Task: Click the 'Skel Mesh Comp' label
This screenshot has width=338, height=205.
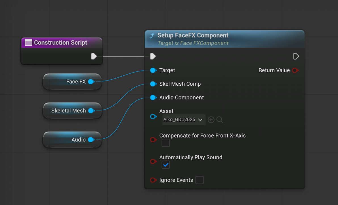Action: pyautogui.click(x=180, y=84)
